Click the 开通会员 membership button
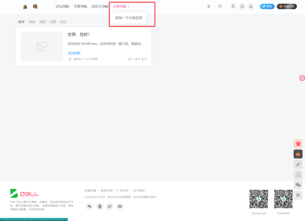This screenshot has height=221, width=305. [x=287, y=7]
